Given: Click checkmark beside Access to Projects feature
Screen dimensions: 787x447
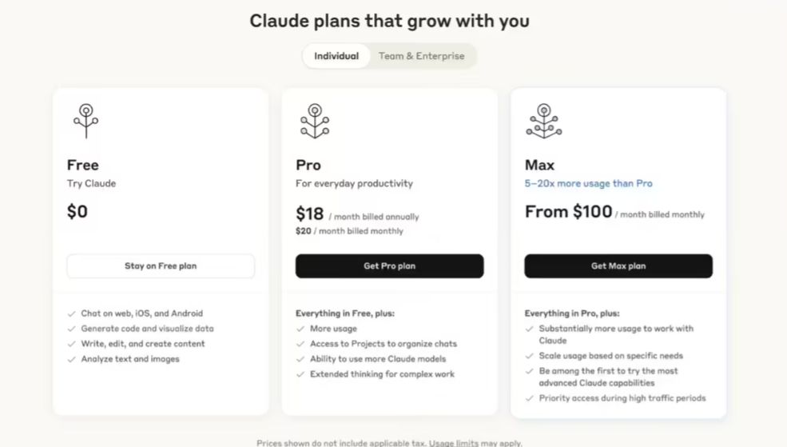Looking at the screenshot, I should coord(300,344).
